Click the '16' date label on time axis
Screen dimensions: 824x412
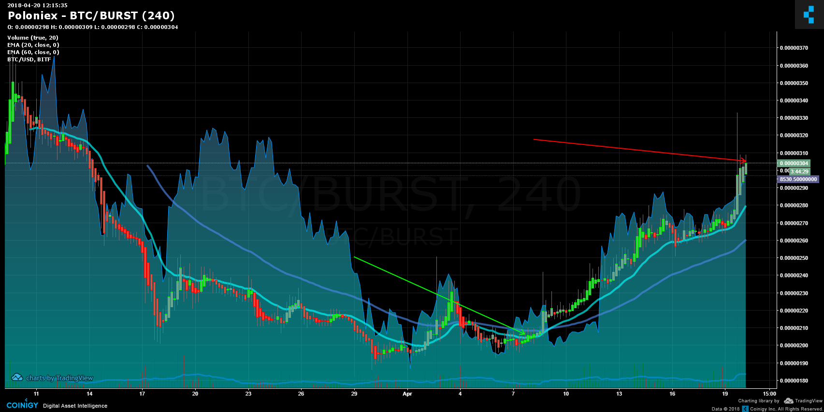click(x=672, y=394)
